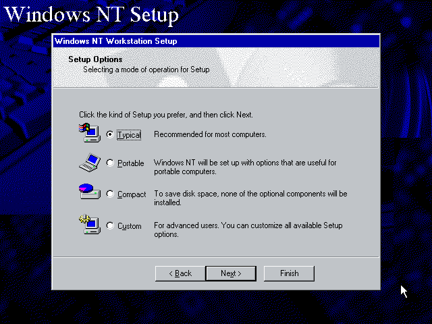Viewport: 432px width, 324px height.
Task: Click 'Selecting a mode of operation' subtitle
Action: pyautogui.click(x=146, y=70)
